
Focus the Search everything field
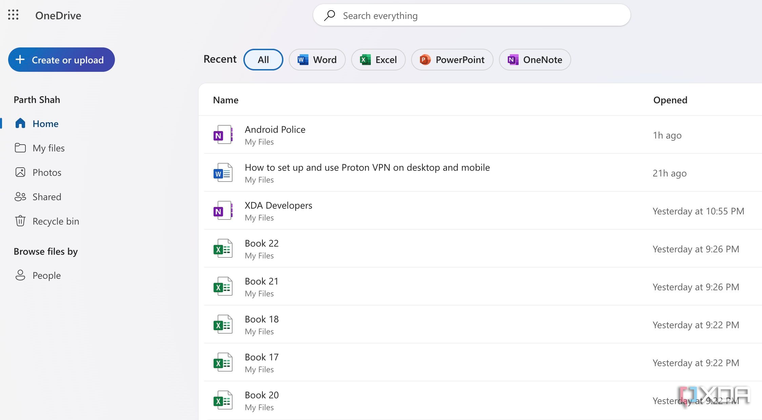(472, 15)
